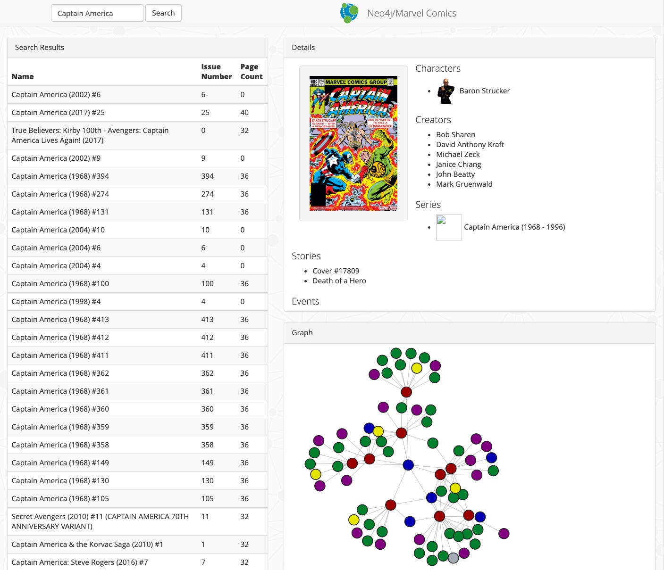The height and width of the screenshot is (570, 664).
Task: Click series Captain America (1968 - 1996)
Action: tap(514, 227)
